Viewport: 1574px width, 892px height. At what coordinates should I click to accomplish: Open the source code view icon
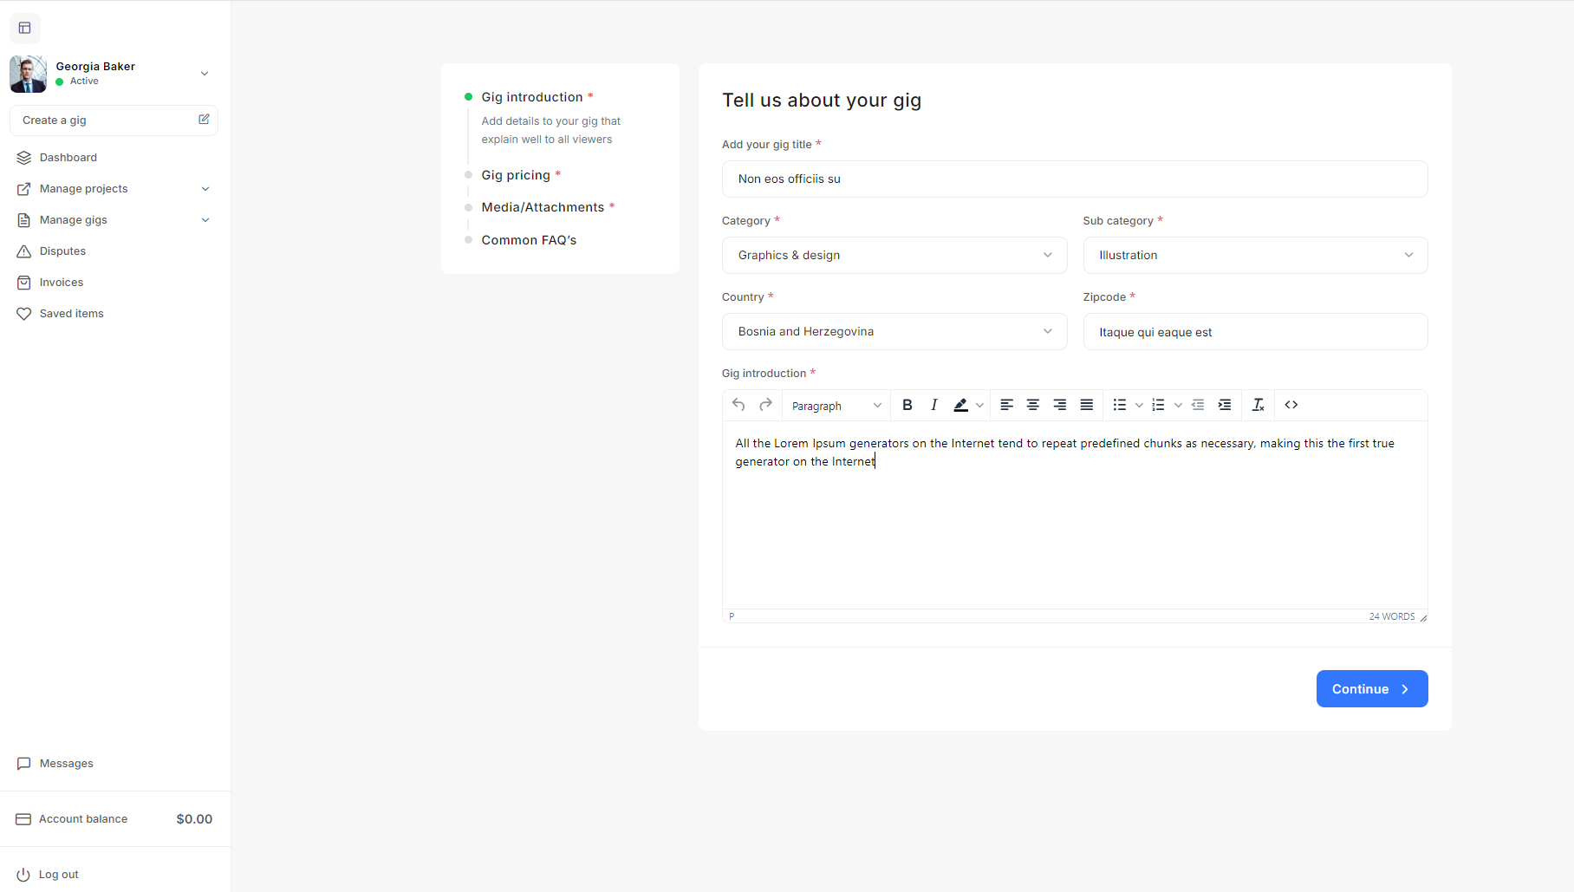pyautogui.click(x=1291, y=405)
